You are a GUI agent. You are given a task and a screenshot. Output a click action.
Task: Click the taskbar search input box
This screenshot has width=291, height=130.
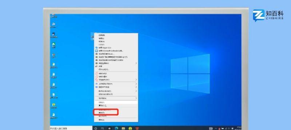pyautogui.click(x=71, y=128)
